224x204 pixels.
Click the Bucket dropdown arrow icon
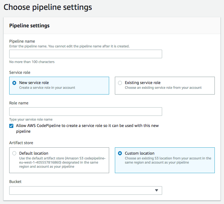[156, 190]
